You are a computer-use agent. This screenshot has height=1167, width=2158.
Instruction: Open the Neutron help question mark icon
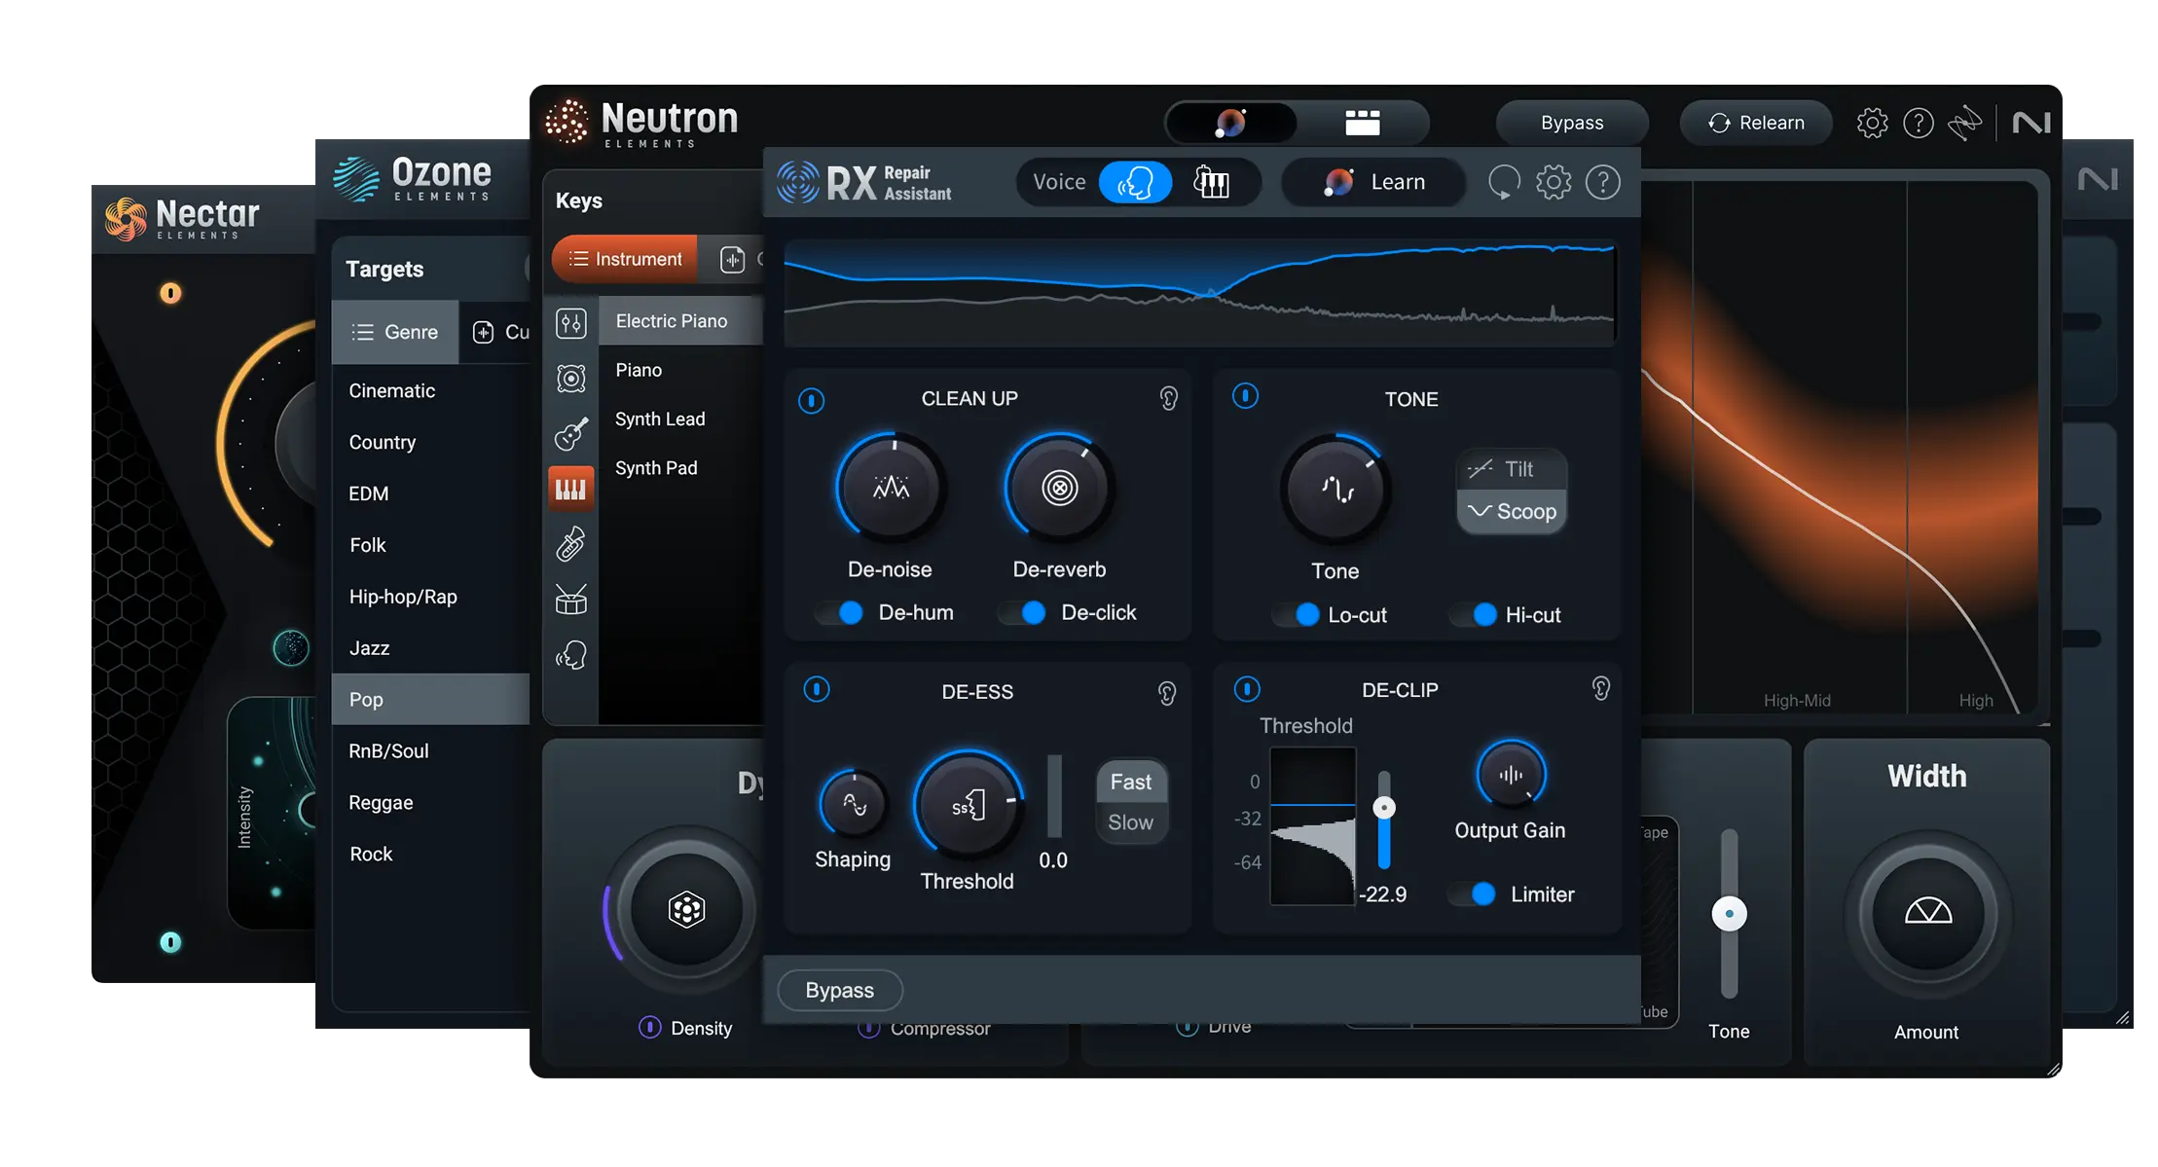1918,123
